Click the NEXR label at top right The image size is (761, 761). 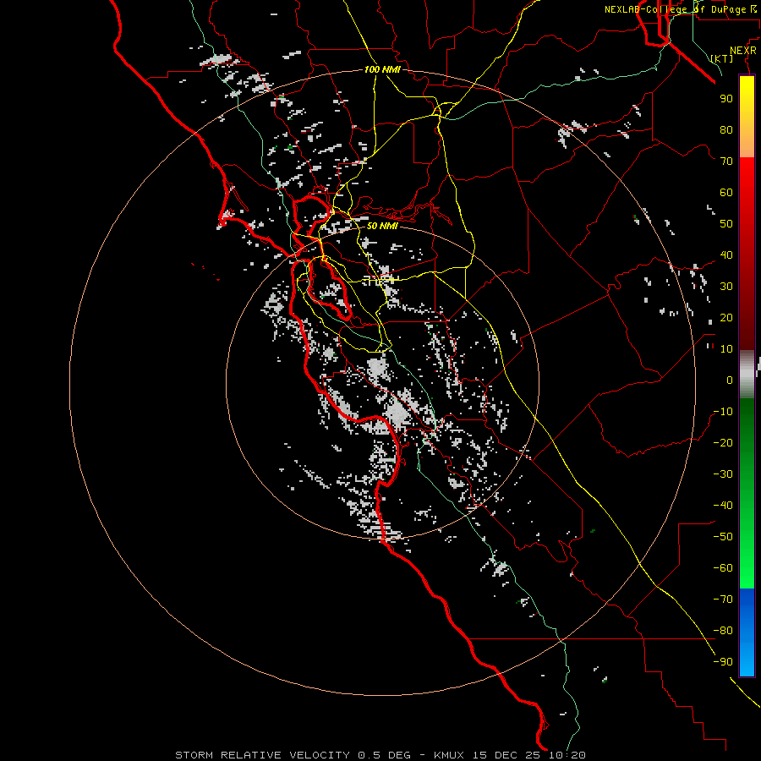[742, 51]
